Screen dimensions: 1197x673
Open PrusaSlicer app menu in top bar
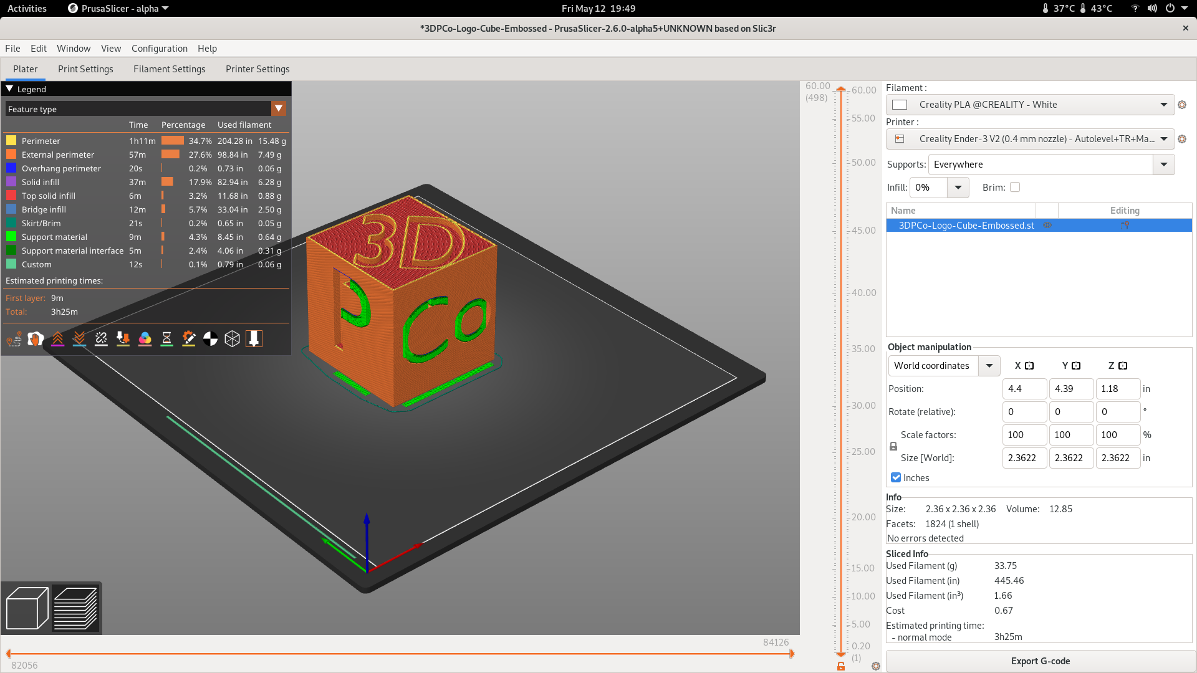(118, 9)
